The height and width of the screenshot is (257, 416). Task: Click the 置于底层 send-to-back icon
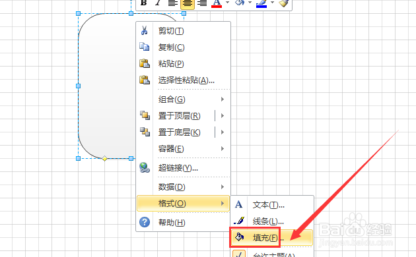point(145,132)
